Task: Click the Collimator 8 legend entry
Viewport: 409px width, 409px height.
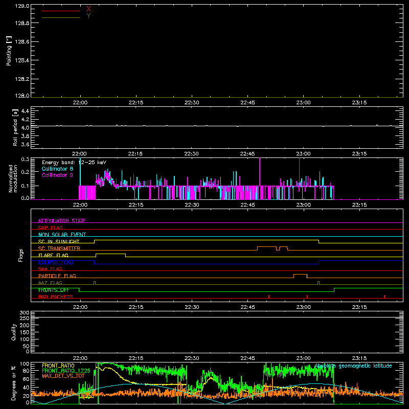Action: (x=57, y=169)
